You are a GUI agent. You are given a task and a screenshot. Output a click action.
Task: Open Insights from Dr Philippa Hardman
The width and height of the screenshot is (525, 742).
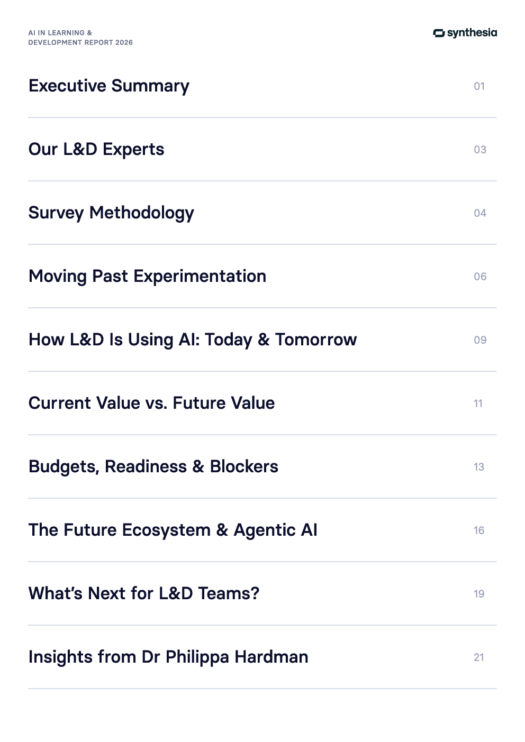click(x=168, y=657)
